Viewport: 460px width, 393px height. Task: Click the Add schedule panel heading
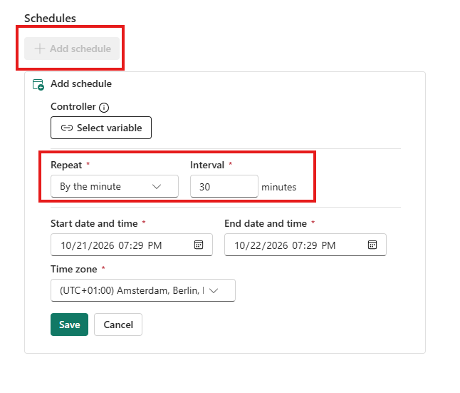tap(81, 83)
